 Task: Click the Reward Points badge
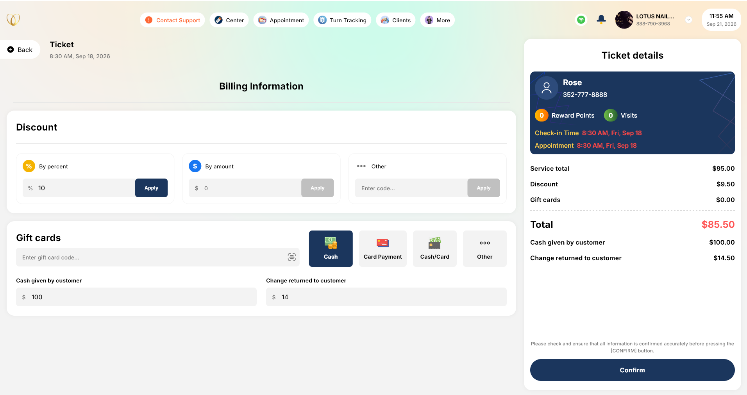pyautogui.click(x=541, y=115)
